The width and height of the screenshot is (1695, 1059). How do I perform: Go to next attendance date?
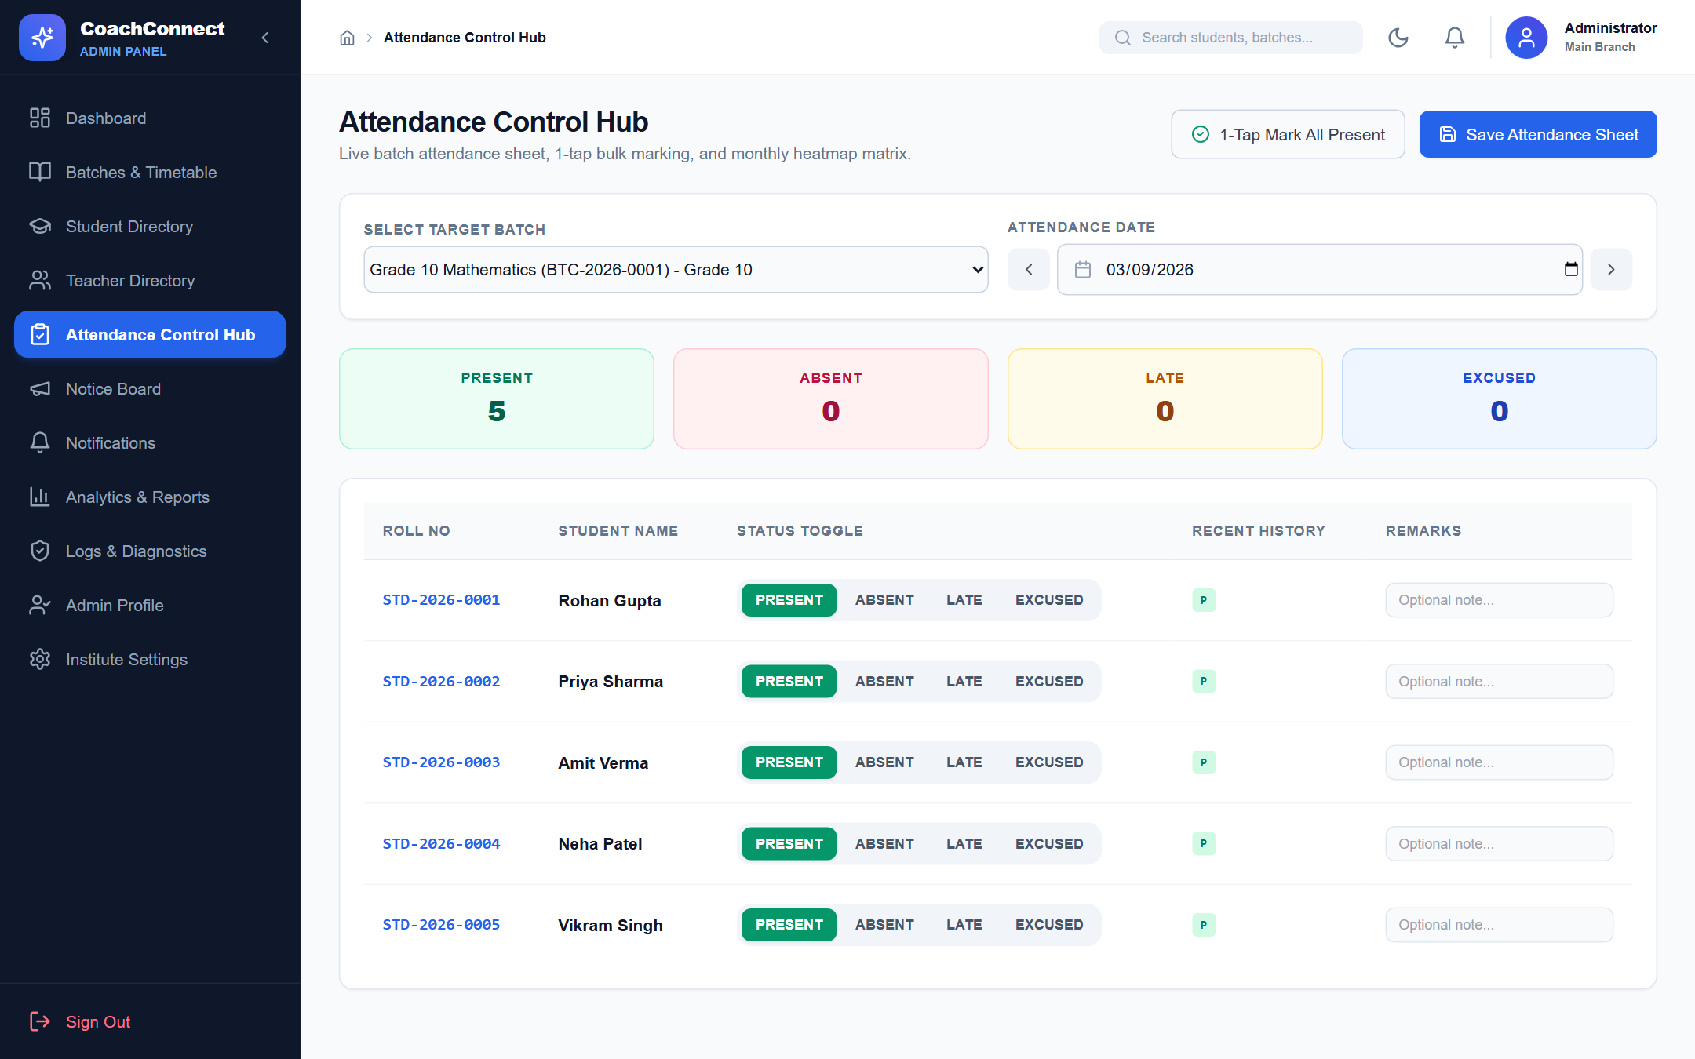click(1611, 270)
